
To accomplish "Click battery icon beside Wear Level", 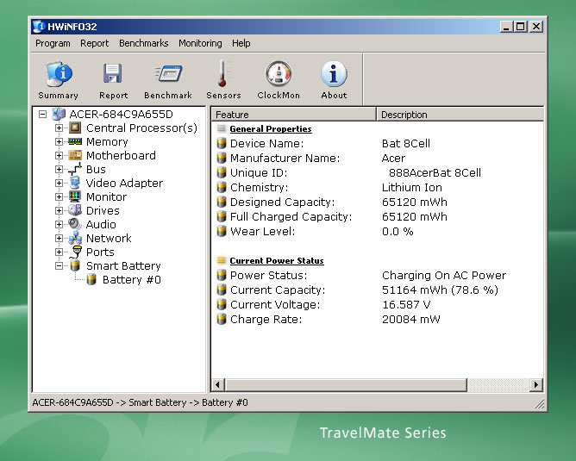I will point(221,231).
